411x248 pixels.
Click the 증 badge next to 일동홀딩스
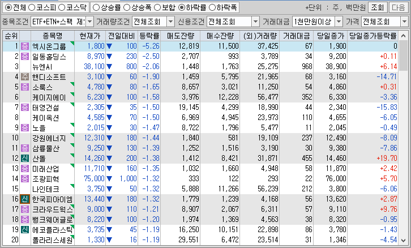(x=25, y=57)
